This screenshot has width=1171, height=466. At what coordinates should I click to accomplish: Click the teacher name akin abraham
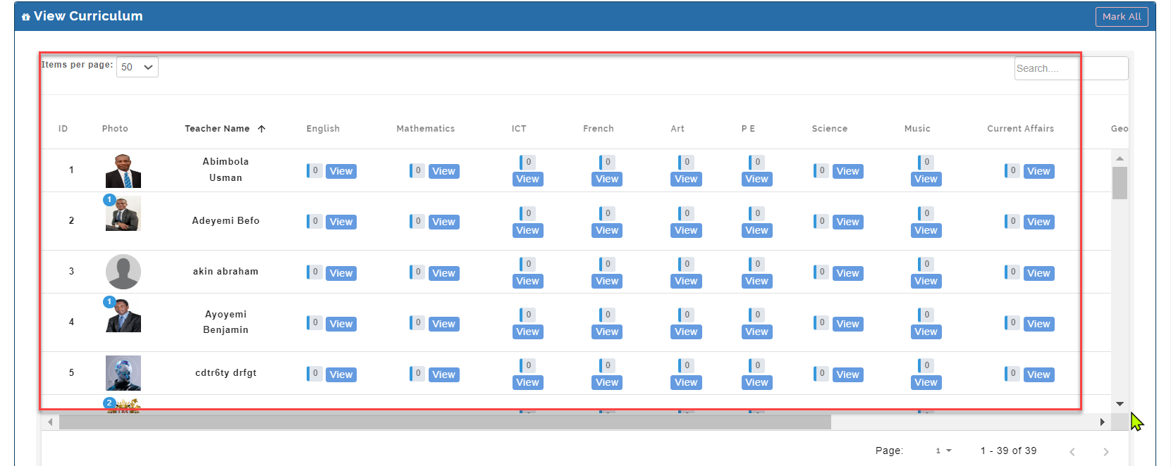pyautogui.click(x=226, y=272)
